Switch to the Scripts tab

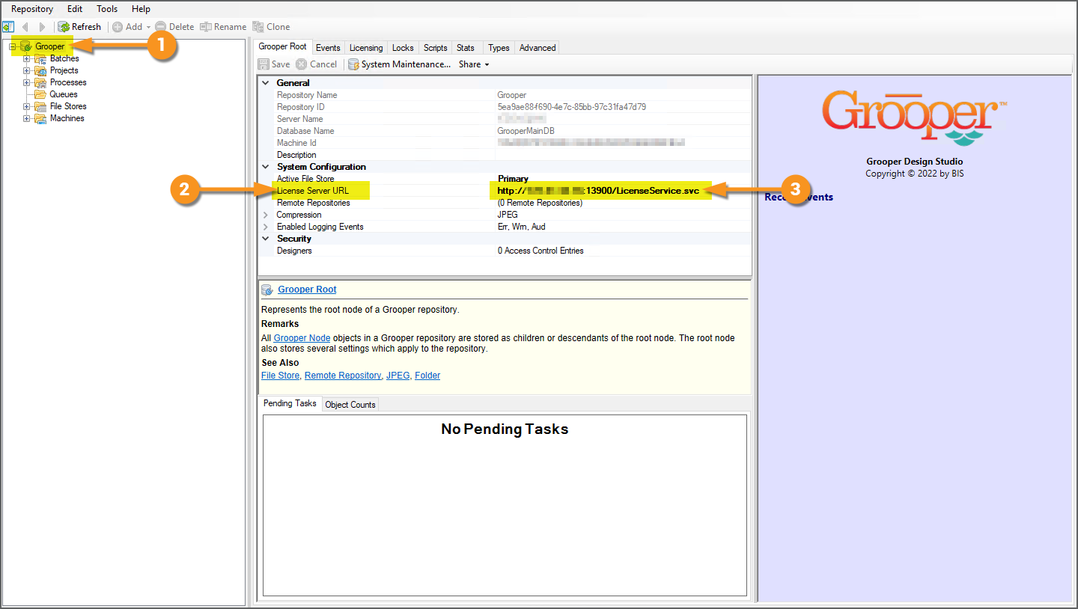tap(435, 48)
